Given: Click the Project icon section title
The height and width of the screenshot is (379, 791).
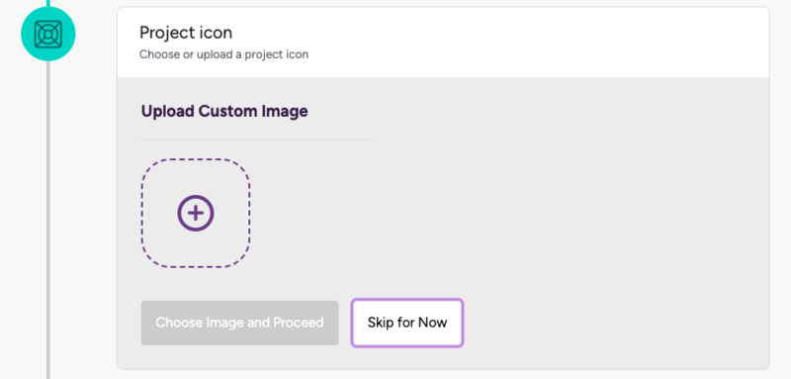Looking at the screenshot, I should [186, 33].
